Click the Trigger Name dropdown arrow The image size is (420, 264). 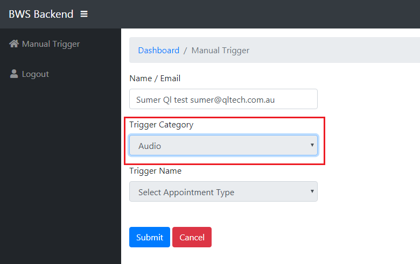[312, 191]
